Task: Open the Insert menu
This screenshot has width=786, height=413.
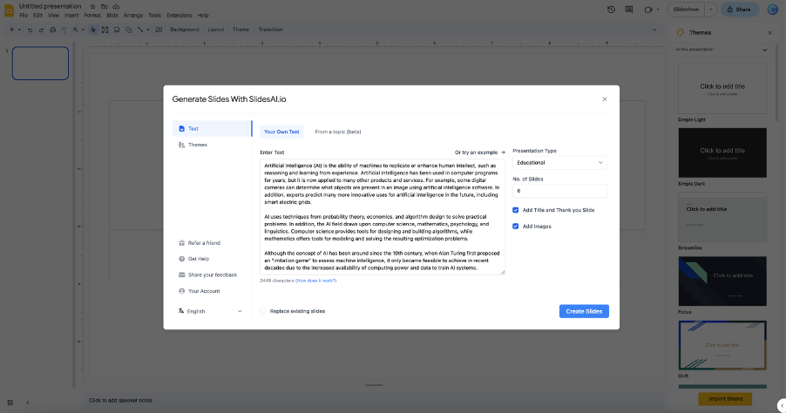Action: point(71,16)
